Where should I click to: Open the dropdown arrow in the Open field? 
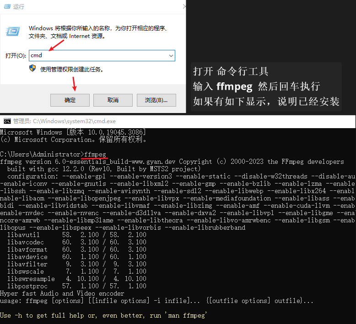(x=171, y=56)
